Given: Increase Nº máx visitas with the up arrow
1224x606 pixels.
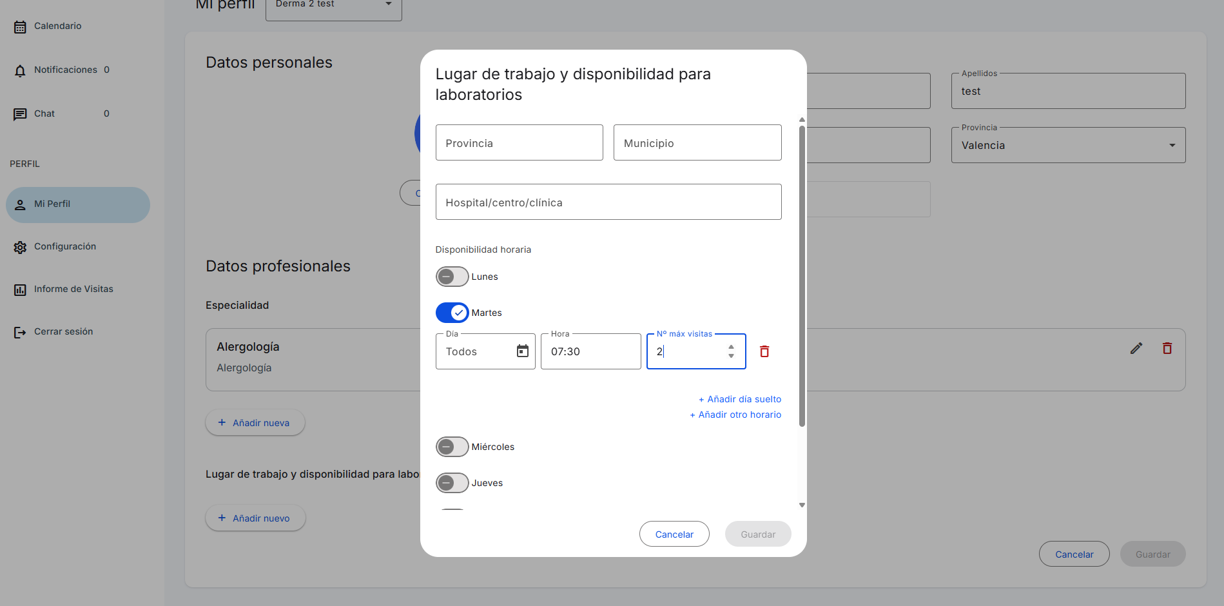Looking at the screenshot, I should [x=731, y=347].
